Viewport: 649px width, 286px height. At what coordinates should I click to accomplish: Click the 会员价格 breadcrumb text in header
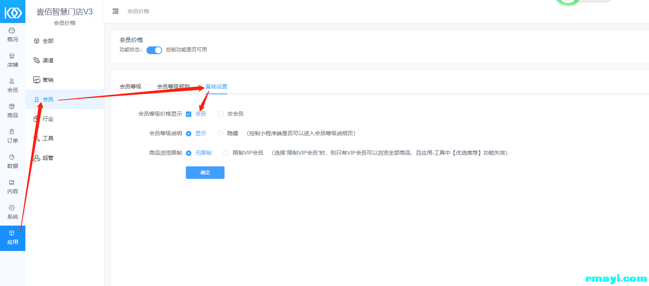click(x=138, y=11)
